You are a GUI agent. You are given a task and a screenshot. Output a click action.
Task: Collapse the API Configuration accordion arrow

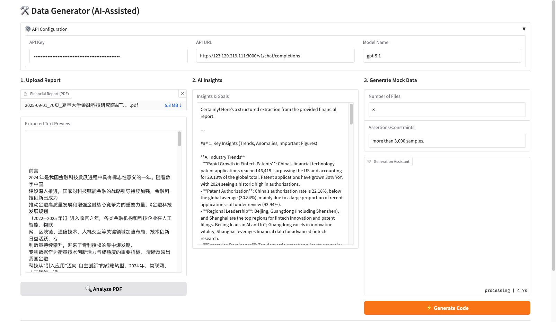click(x=524, y=29)
